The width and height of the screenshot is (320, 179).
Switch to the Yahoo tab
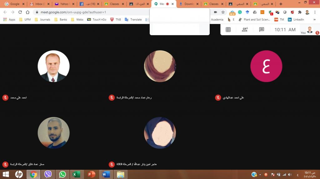[x=64, y=4]
